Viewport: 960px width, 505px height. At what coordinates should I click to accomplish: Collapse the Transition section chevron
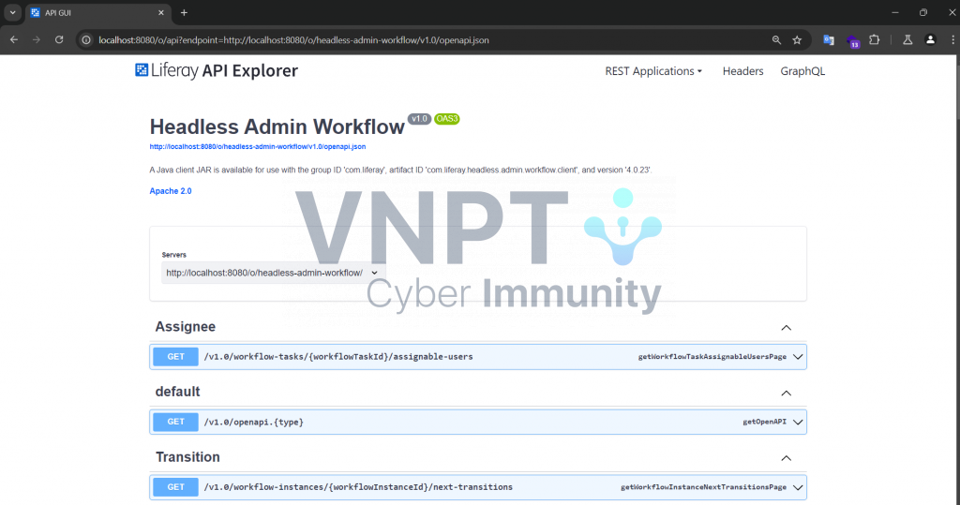point(787,458)
